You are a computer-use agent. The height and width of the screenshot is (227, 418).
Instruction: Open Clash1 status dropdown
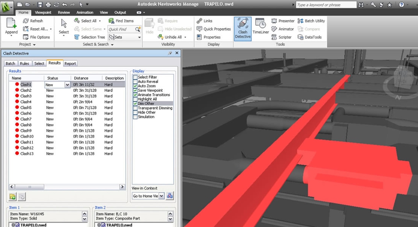pyautogui.click(x=67, y=85)
